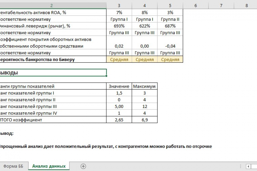Select the group III rank value 5,00
The width and height of the screenshot is (257, 171).
(x=119, y=106)
